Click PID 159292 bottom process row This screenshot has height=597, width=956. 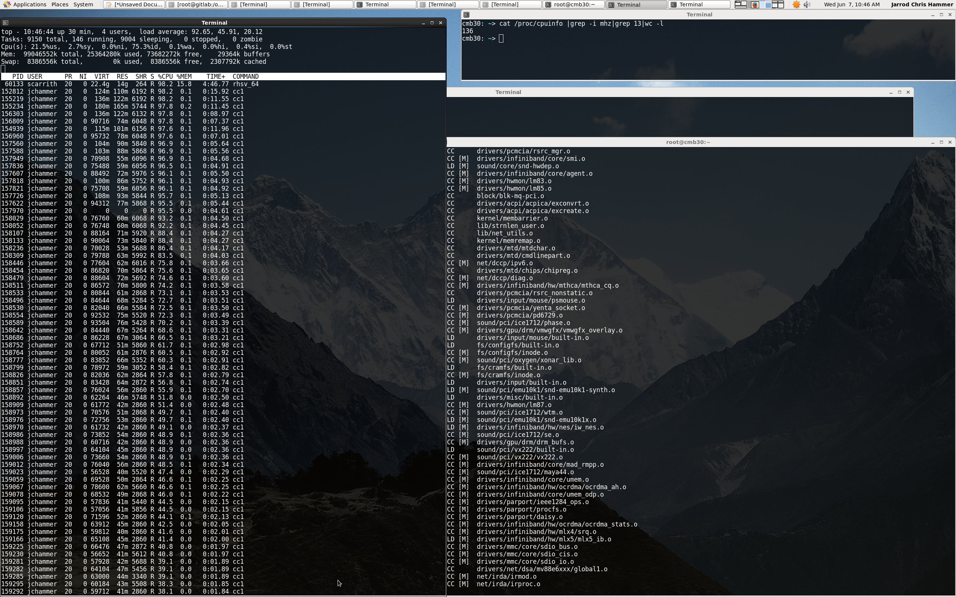pyautogui.click(x=122, y=591)
